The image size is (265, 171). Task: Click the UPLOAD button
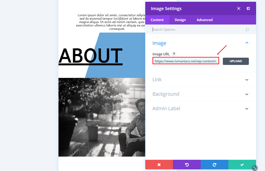tap(236, 61)
